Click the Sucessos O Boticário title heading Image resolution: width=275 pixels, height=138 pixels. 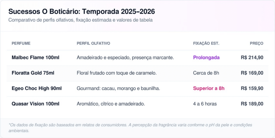click(x=82, y=12)
